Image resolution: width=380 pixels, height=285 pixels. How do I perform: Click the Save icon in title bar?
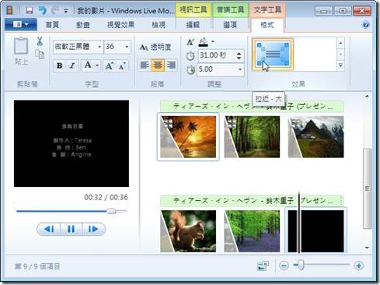pos(30,10)
